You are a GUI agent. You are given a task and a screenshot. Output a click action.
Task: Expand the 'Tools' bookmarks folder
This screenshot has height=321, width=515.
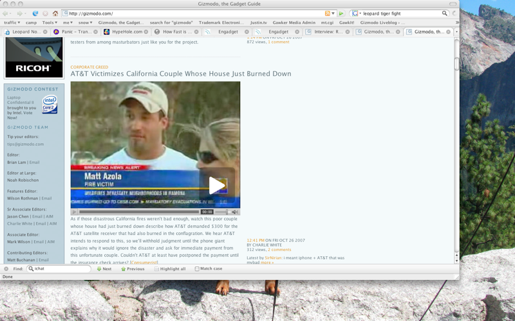[50, 22]
